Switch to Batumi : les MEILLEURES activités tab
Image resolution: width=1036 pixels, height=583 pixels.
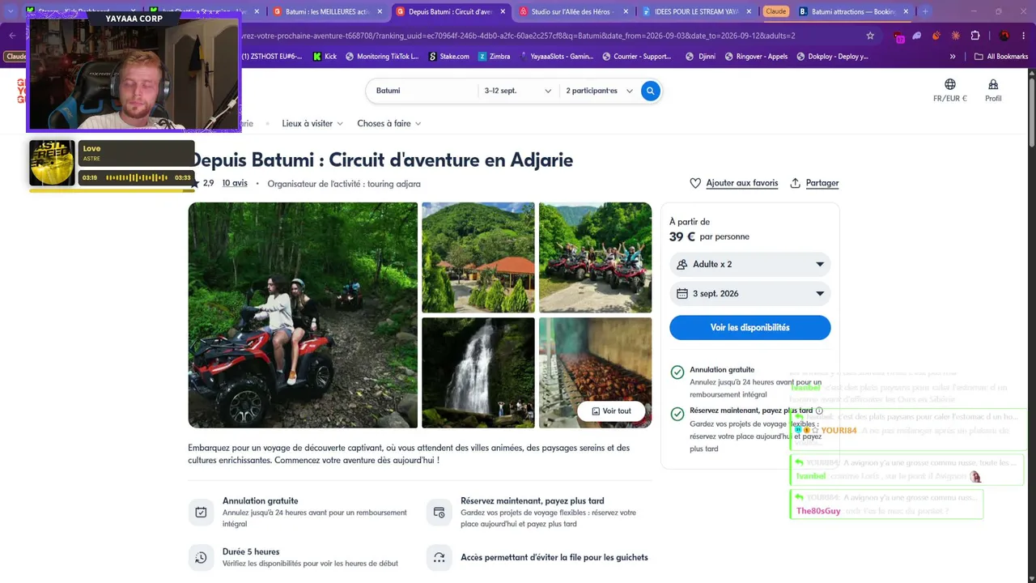pyautogui.click(x=327, y=11)
